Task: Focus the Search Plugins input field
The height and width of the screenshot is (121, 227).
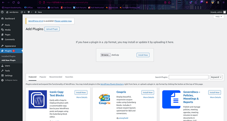Action: coord(188,77)
